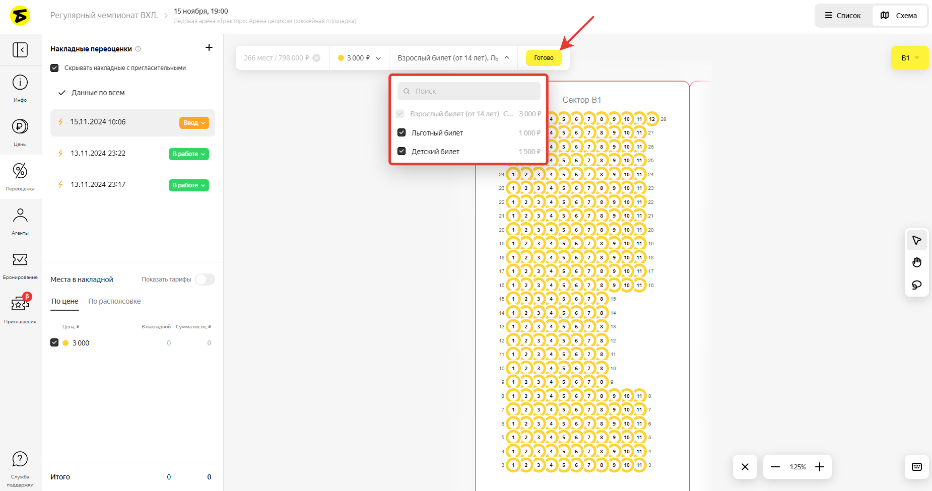Switch to По распоясовке tab
932x491 pixels.
(114, 301)
